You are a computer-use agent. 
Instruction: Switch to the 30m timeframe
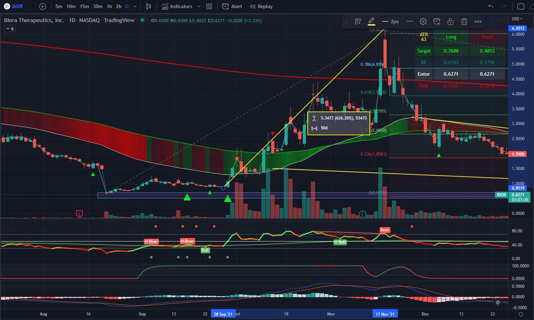click(97, 7)
